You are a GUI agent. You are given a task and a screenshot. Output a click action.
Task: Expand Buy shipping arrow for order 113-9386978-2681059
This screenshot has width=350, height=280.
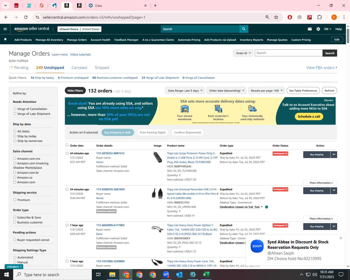[334, 191]
